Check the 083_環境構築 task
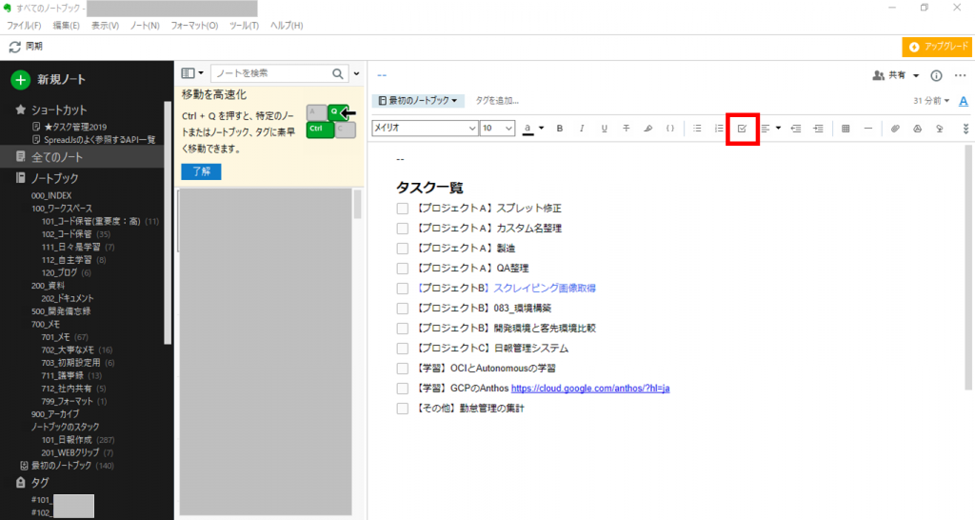This screenshot has width=975, height=520. pyautogui.click(x=403, y=308)
